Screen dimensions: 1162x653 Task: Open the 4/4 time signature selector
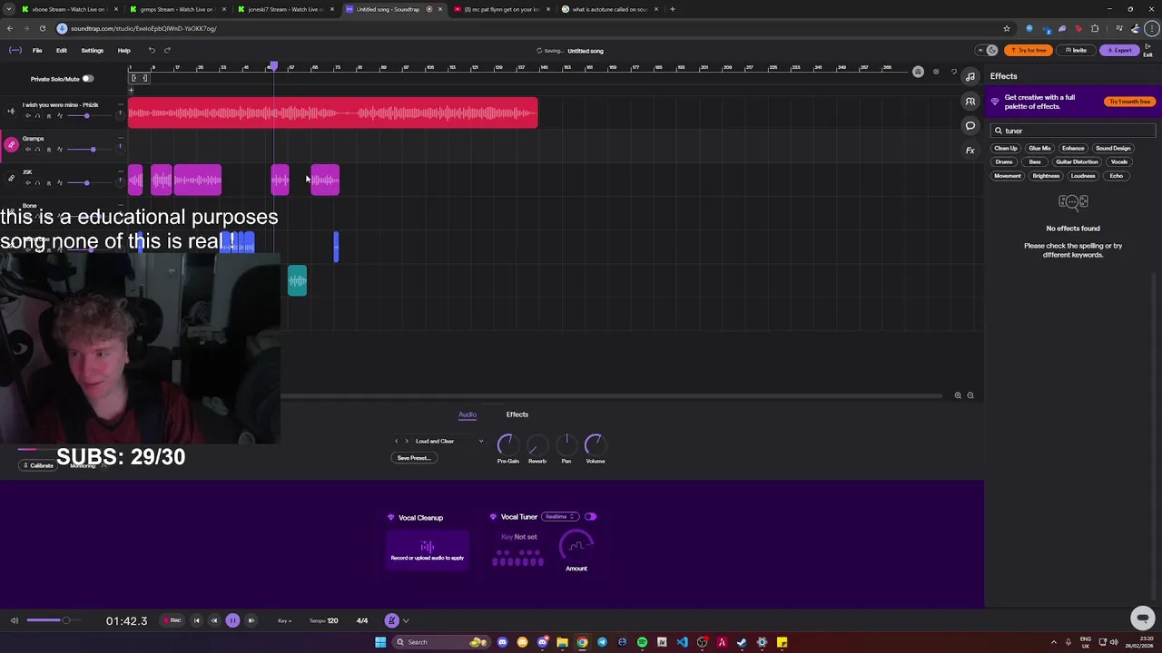coord(362,620)
